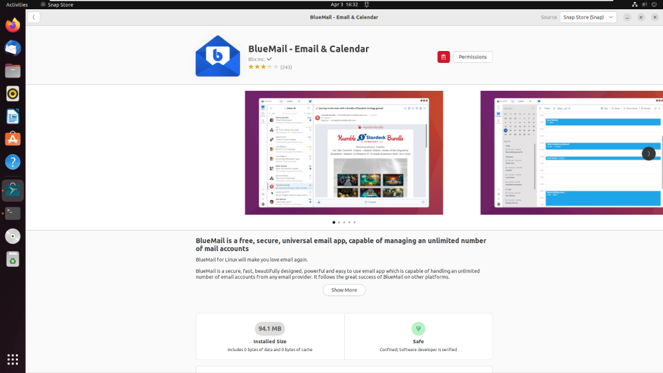Expand the description with Show More
The width and height of the screenshot is (663, 373).
(x=344, y=290)
